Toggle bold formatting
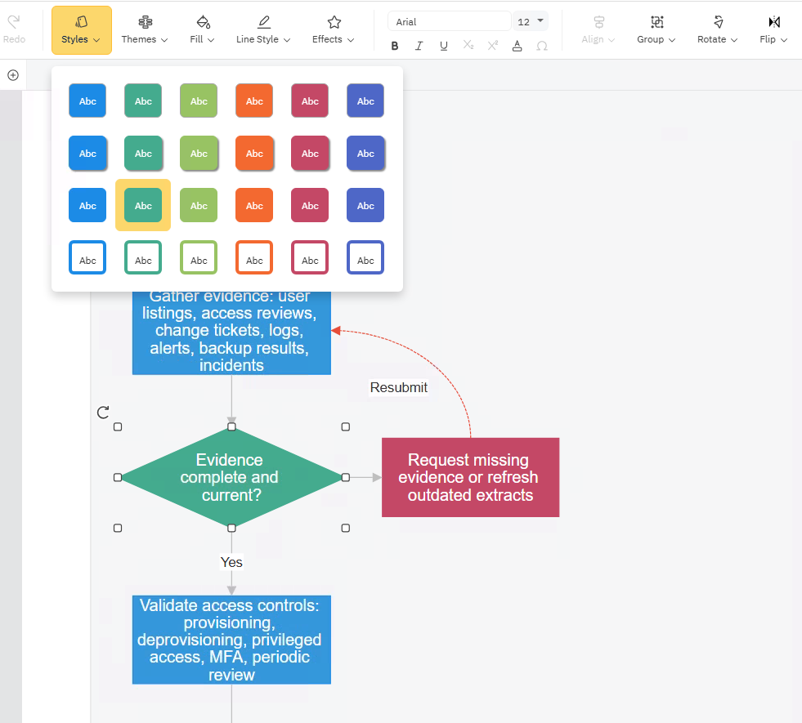Viewport: 802px width, 723px height. point(394,46)
